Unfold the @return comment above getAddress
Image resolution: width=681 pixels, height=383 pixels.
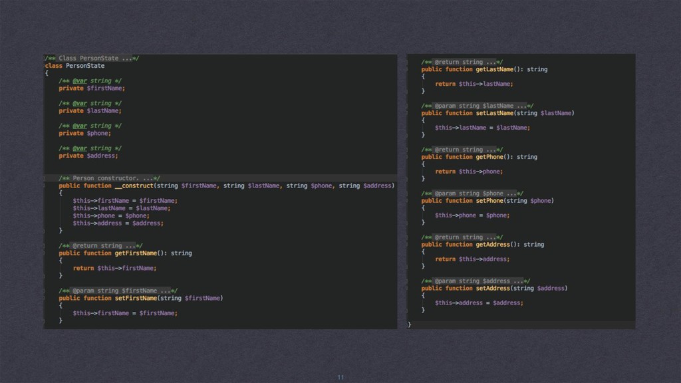[x=462, y=237]
